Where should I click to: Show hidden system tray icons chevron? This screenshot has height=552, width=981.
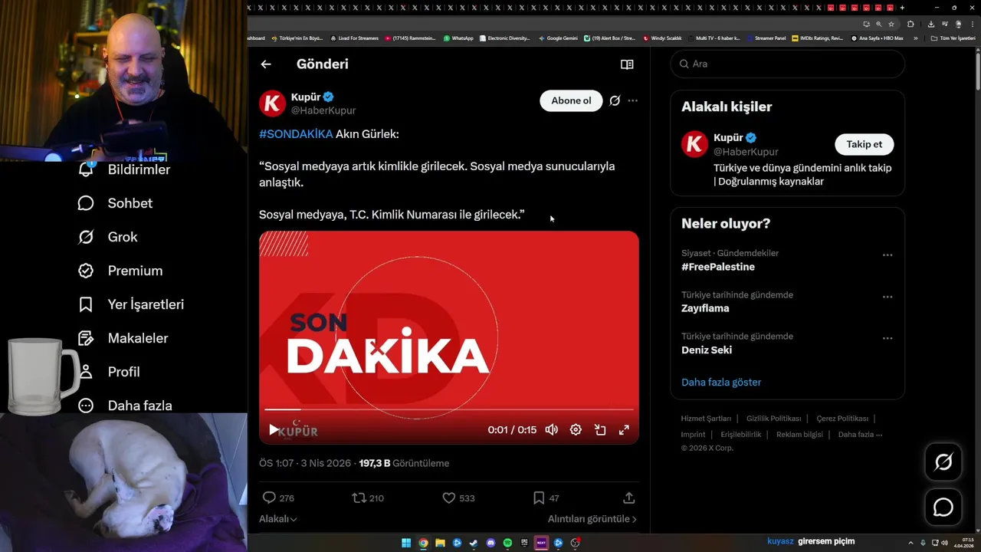click(910, 543)
